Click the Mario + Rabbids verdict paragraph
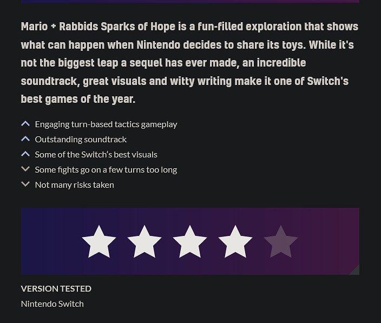 click(189, 63)
